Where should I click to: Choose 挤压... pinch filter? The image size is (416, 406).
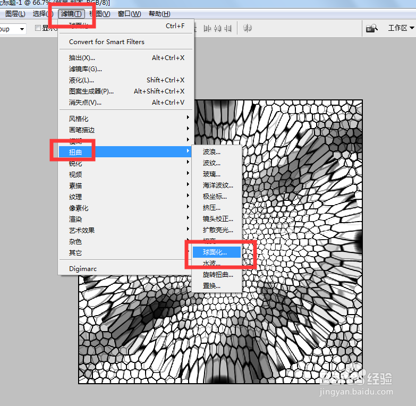[217, 207]
